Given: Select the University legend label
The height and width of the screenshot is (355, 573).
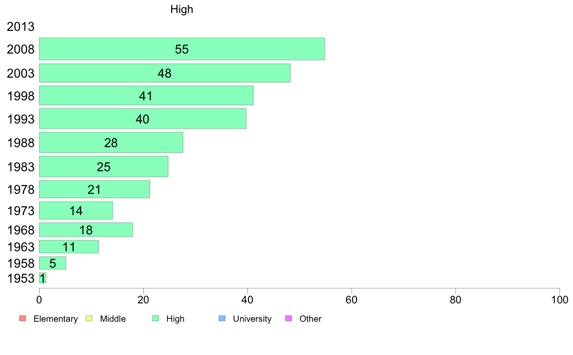Looking at the screenshot, I should tap(252, 319).
